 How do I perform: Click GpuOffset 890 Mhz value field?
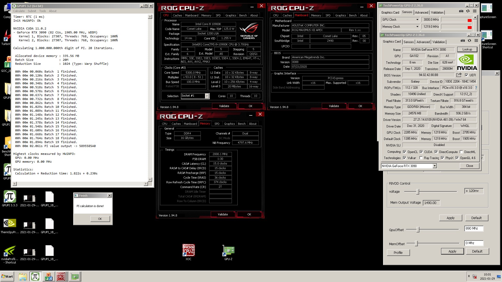click(474, 228)
